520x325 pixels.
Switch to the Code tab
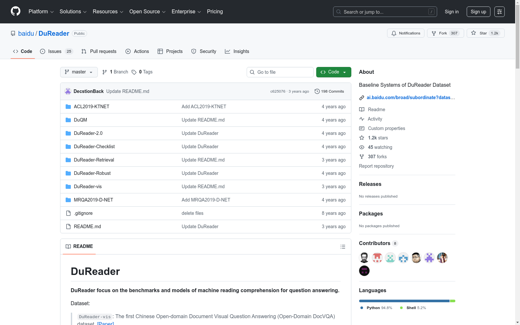click(x=23, y=51)
